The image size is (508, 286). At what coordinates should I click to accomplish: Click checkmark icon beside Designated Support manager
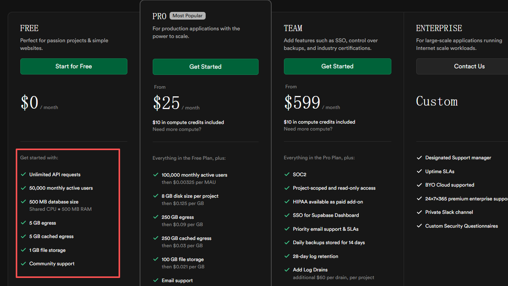419,158
